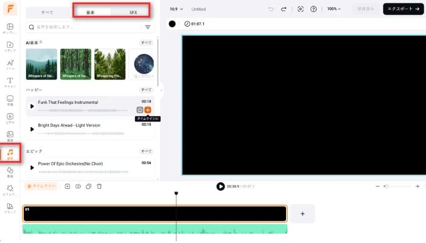This screenshot has width=426, height=243.
Task: Expand the 16:9 aspect ratio dropdown
Action: click(176, 9)
